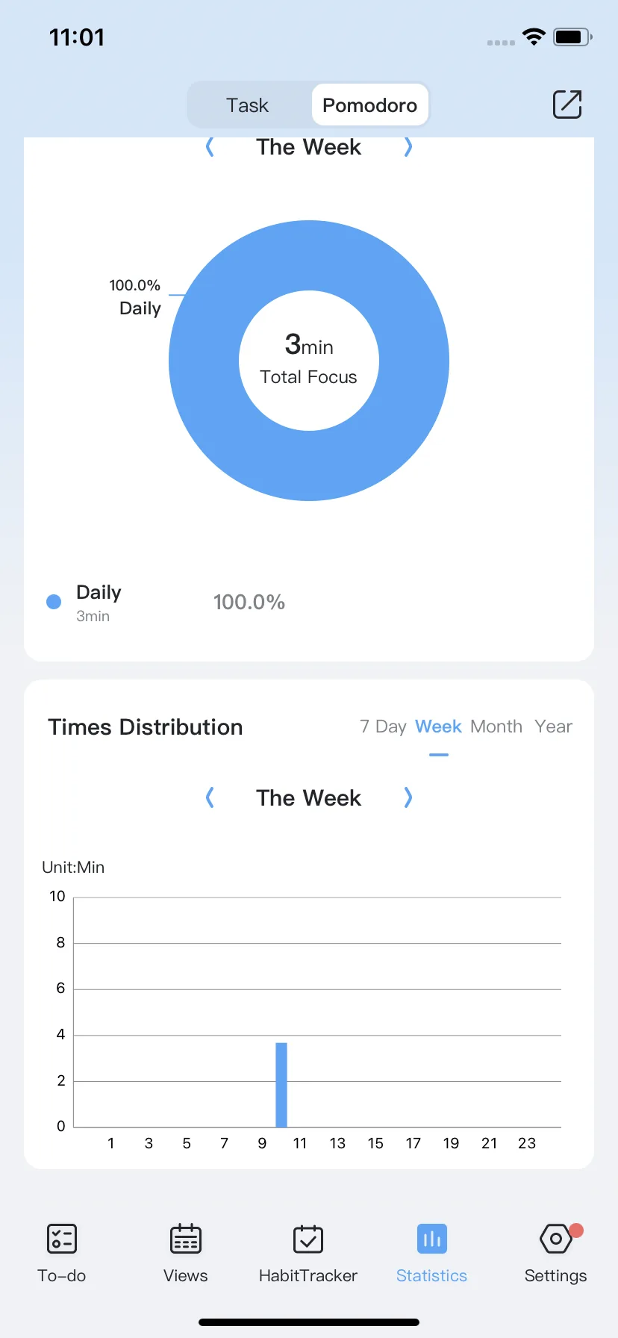Open the To-do tab icon
Image resolution: width=618 pixels, height=1338 pixels.
62,1239
